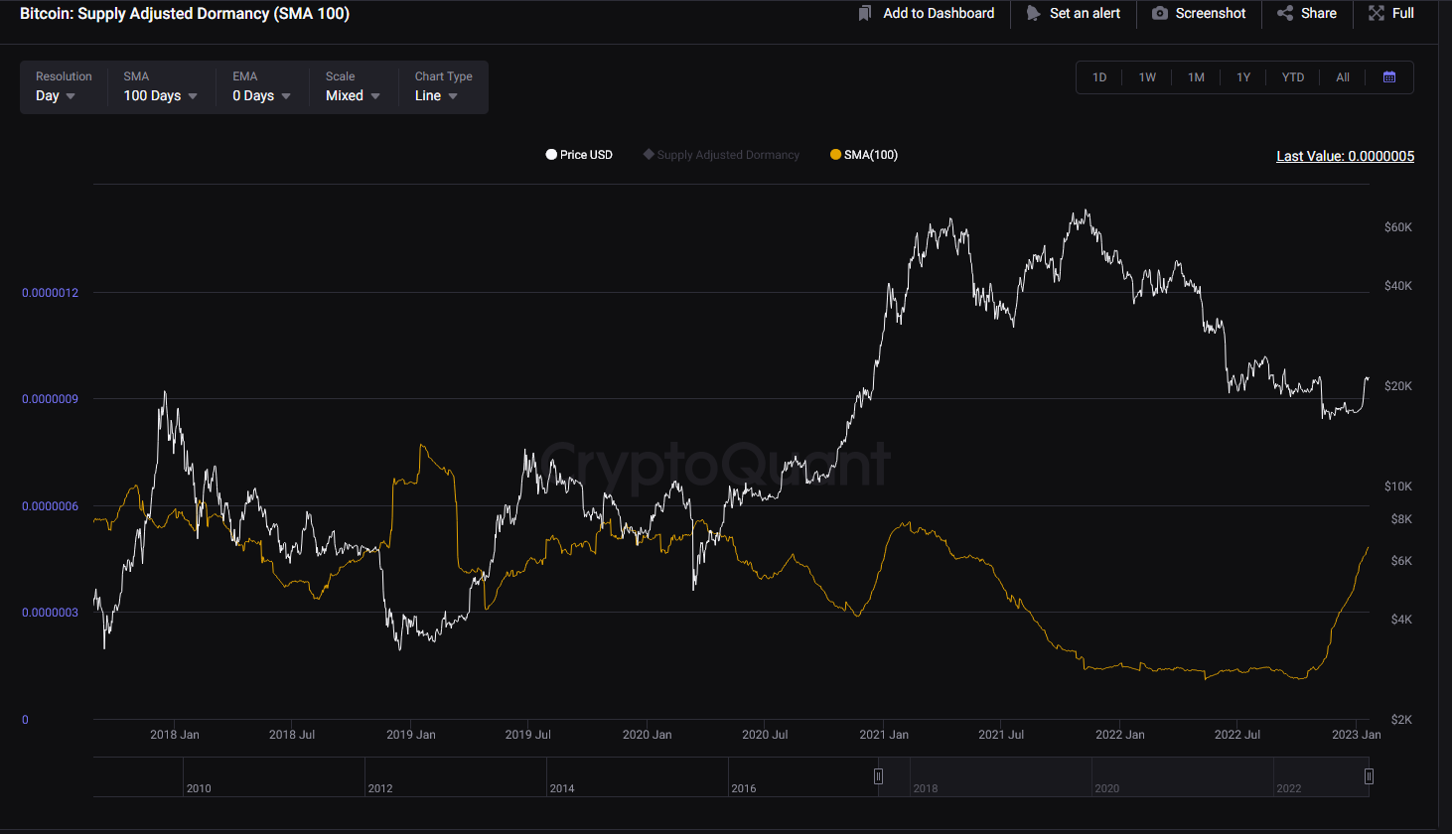Image resolution: width=1452 pixels, height=834 pixels.
Task: Hide the Price USD series
Action: click(x=579, y=154)
